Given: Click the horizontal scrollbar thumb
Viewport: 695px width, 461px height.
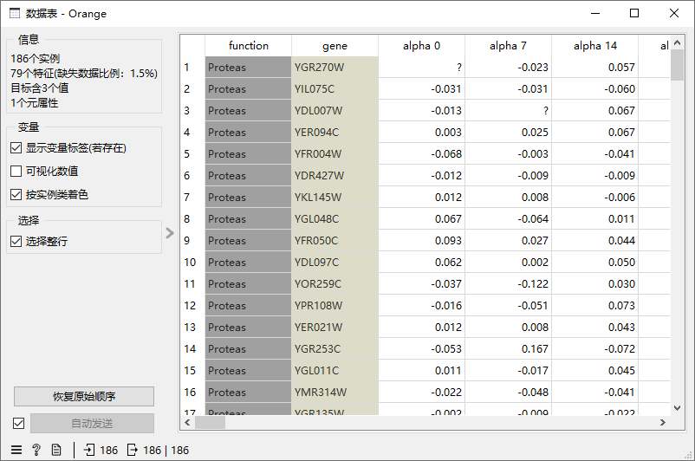Looking at the screenshot, I should point(210,423).
